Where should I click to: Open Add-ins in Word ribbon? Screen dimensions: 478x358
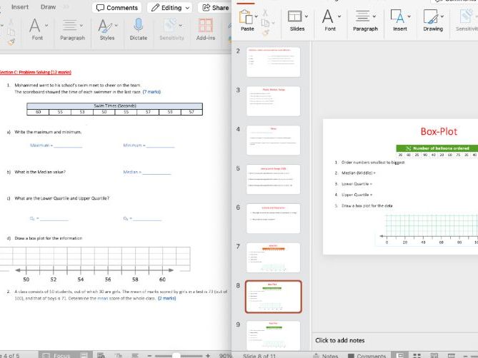tap(206, 29)
